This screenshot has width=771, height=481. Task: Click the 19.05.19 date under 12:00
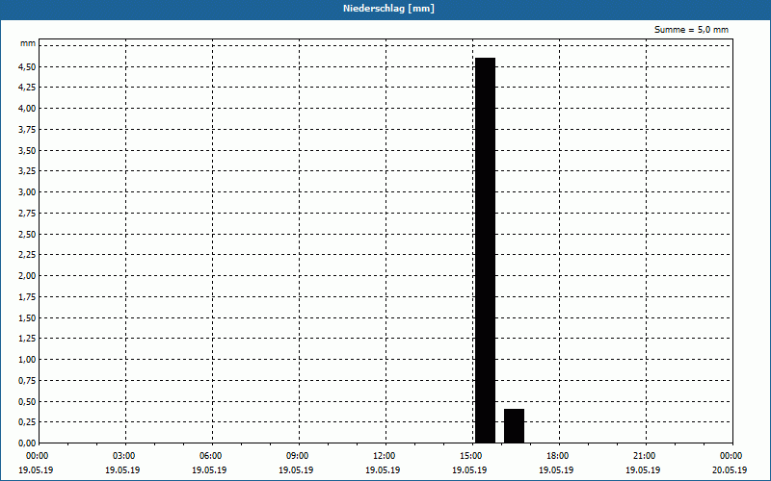(383, 470)
